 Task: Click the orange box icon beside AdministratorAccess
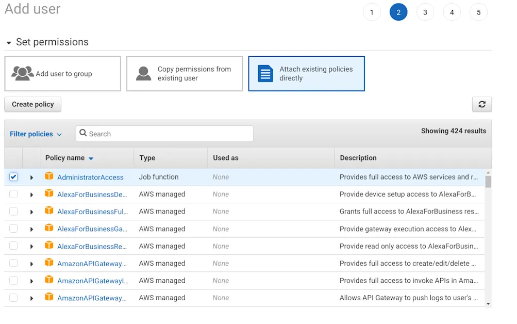click(49, 176)
